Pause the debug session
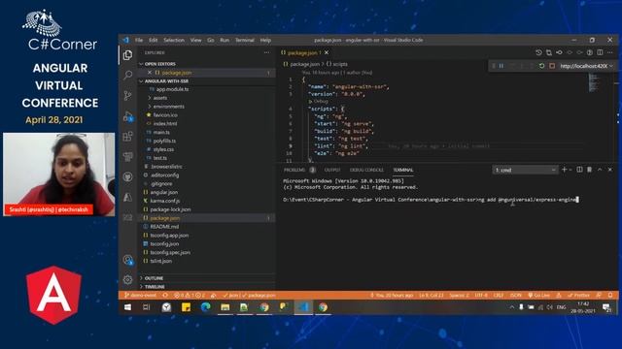Screen dimensions: 622x349 pyautogui.click(x=501, y=66)
